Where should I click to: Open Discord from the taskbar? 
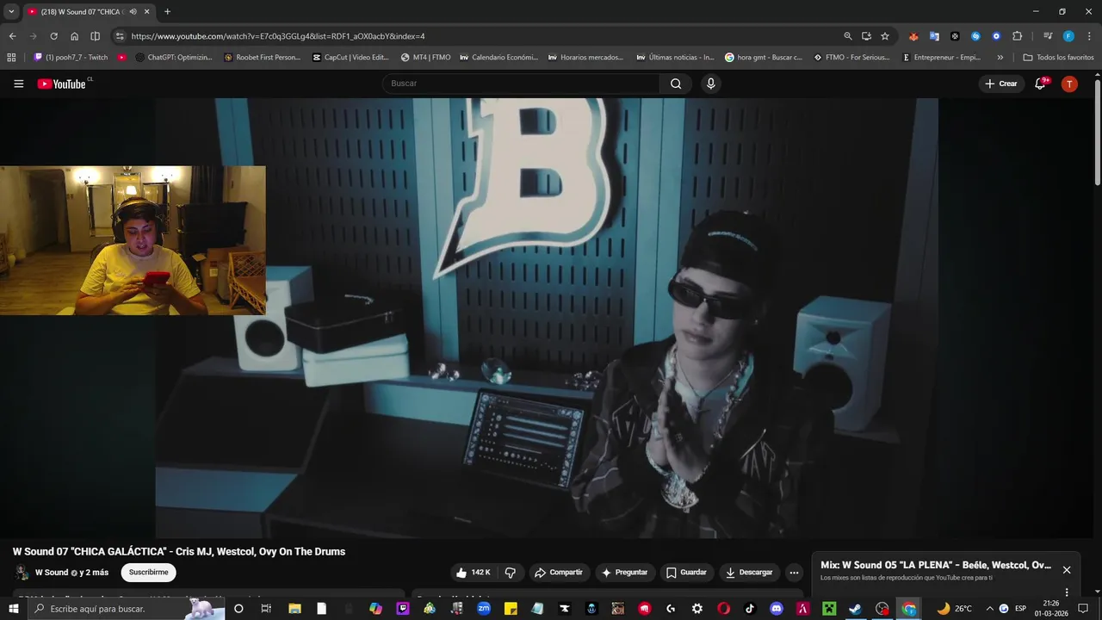point(776,609)
